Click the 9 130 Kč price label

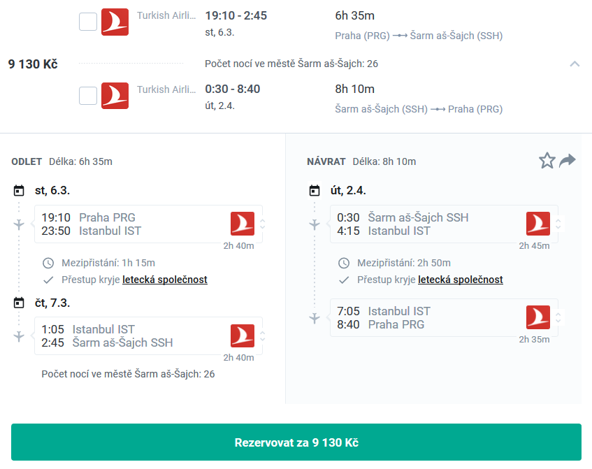click(33, 64)
